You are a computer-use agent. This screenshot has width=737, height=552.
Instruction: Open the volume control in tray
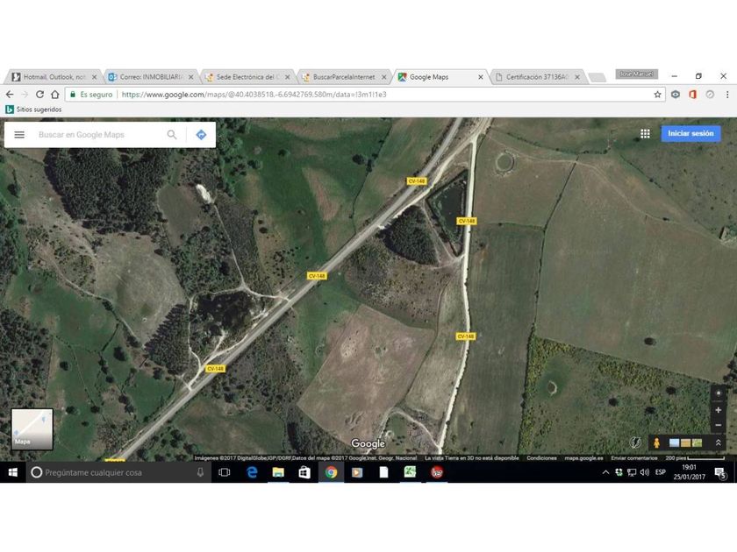645,472
